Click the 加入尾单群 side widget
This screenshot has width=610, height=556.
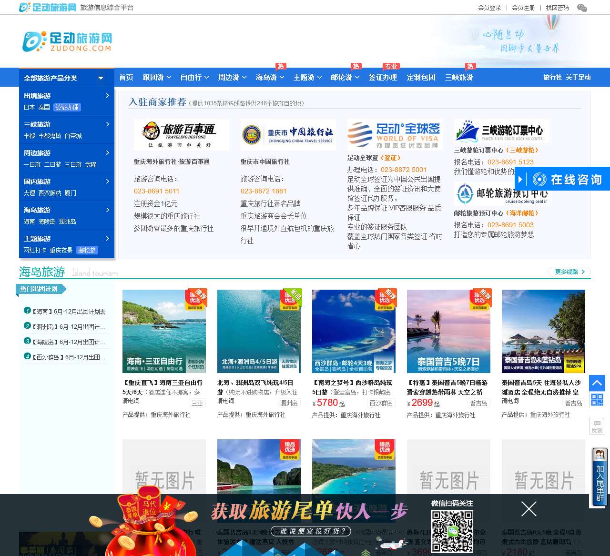600,476
